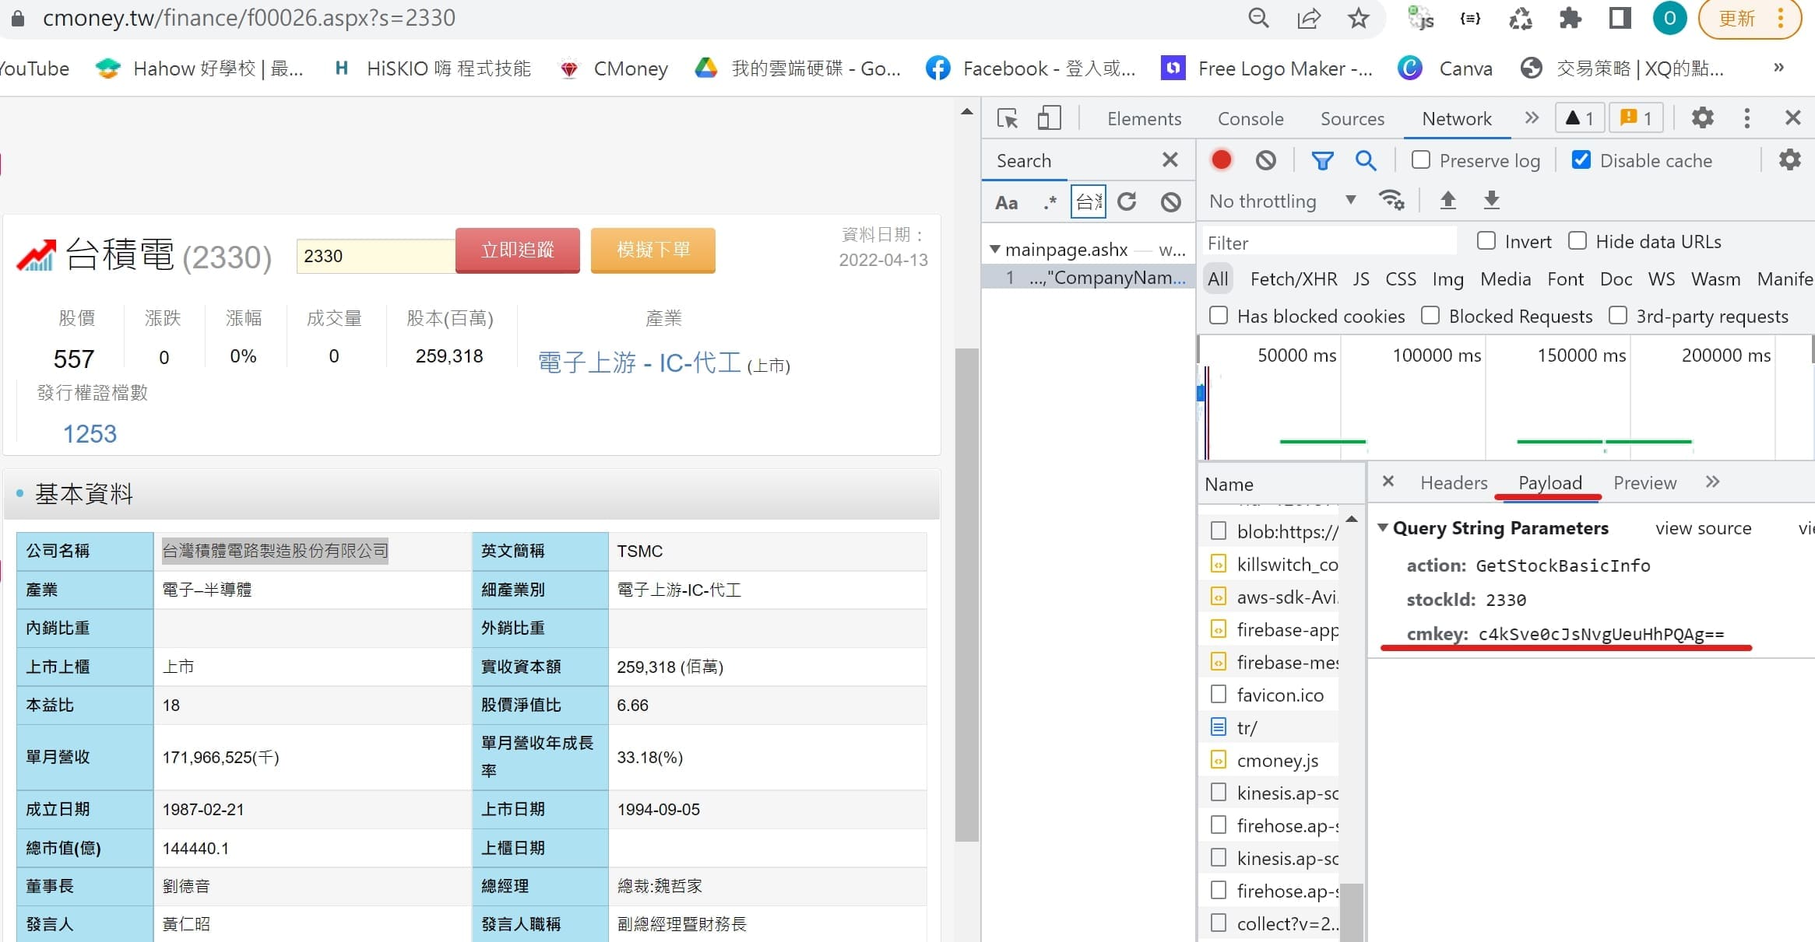Open network conditions wifi-gear icon
Screen dimensions: 1815x942
pos(1391,200)
